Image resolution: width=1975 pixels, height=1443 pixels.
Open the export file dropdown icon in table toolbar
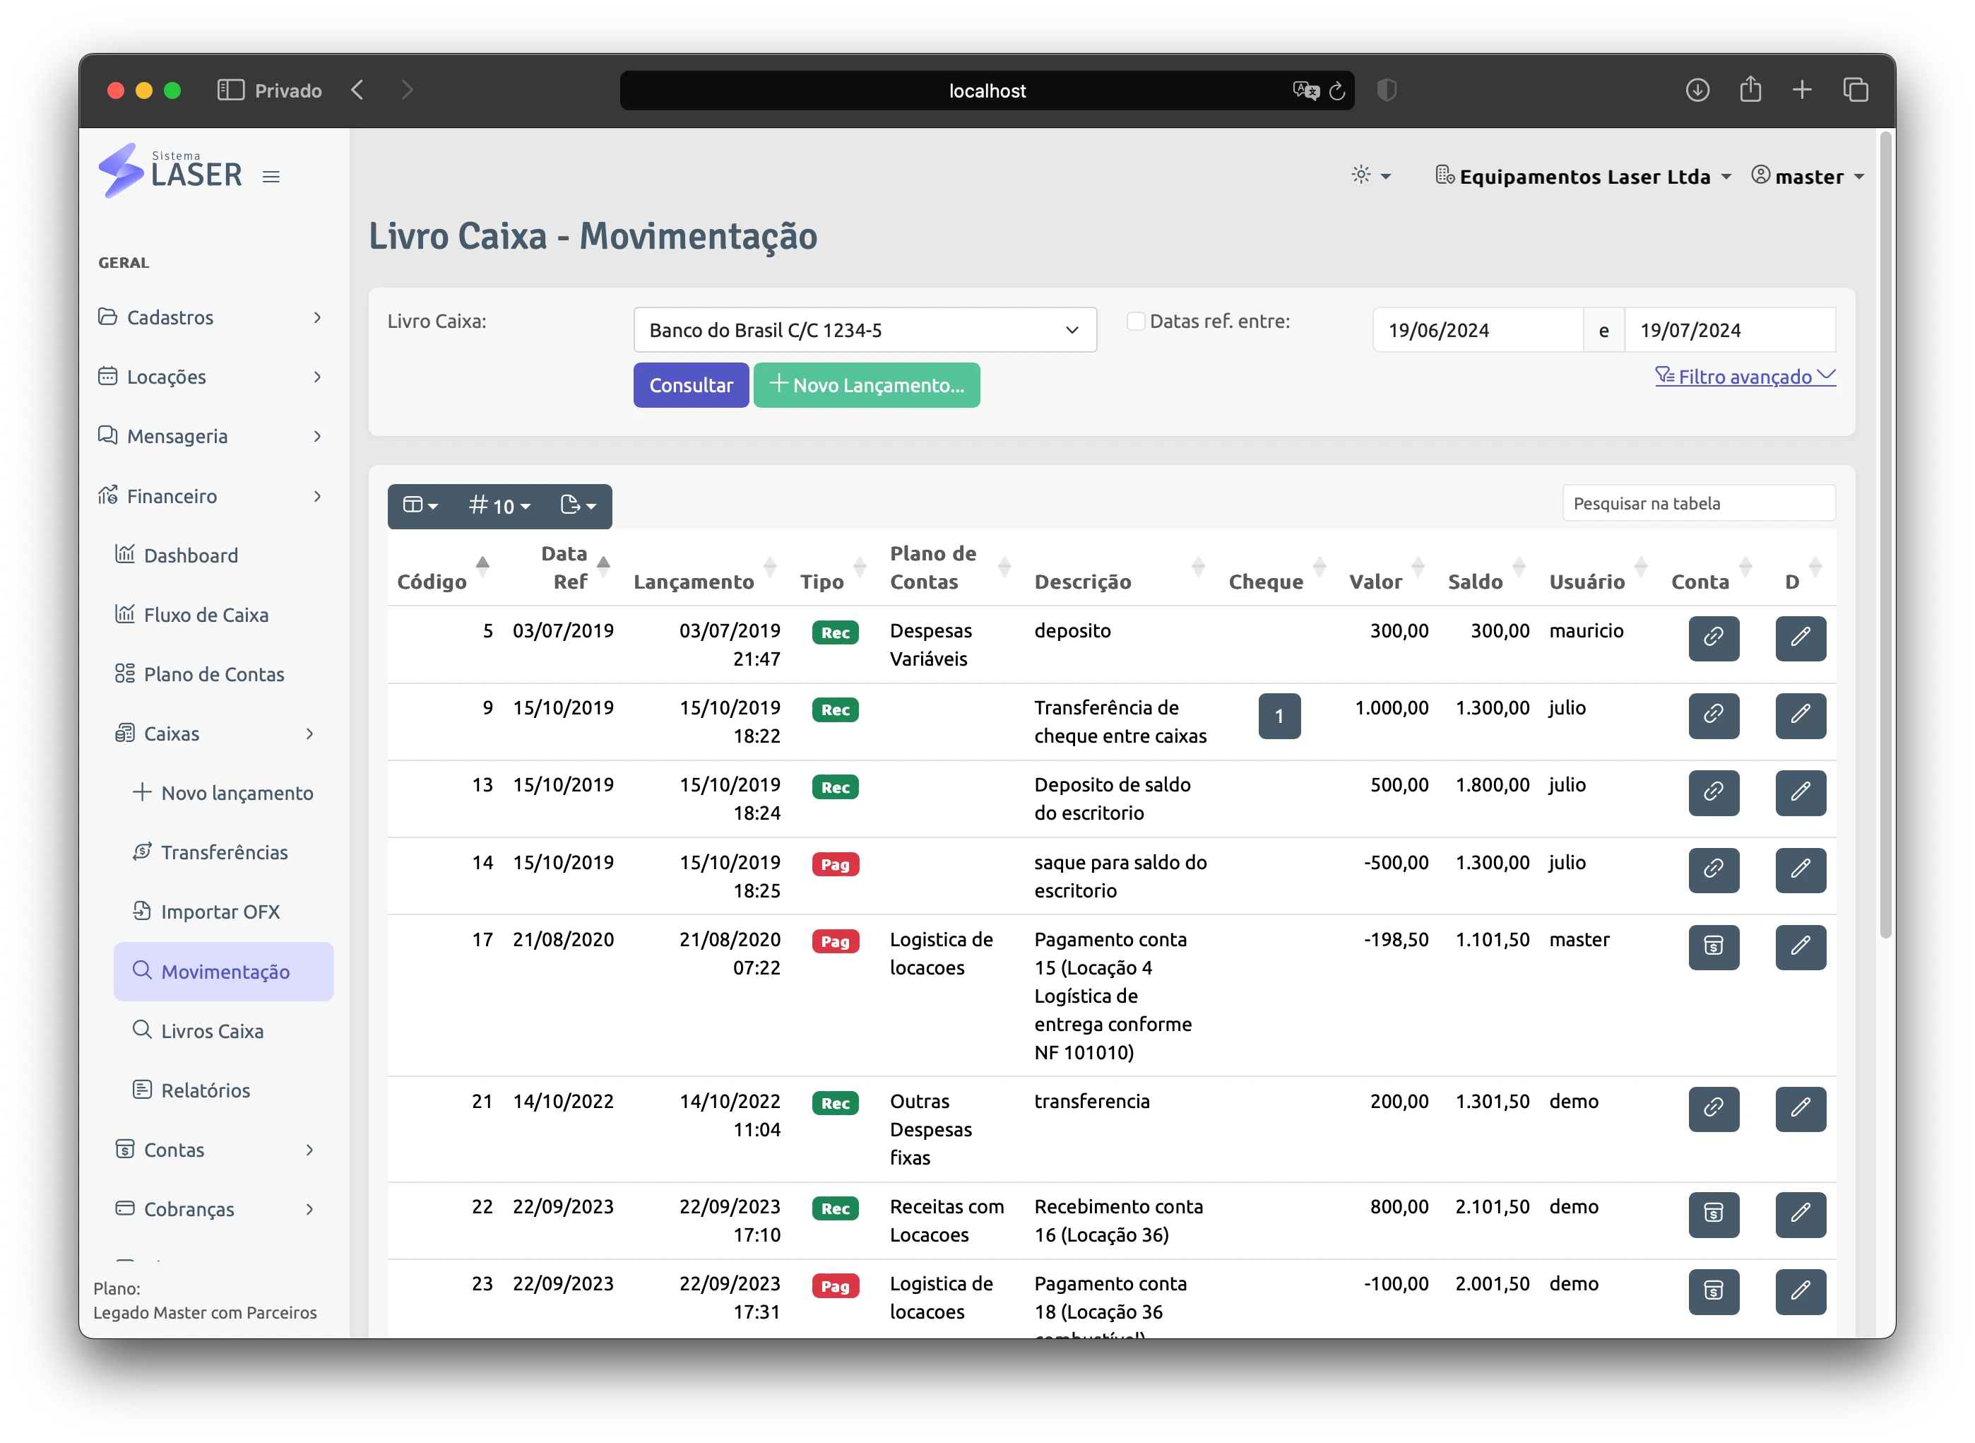click(x=578, y=506)
